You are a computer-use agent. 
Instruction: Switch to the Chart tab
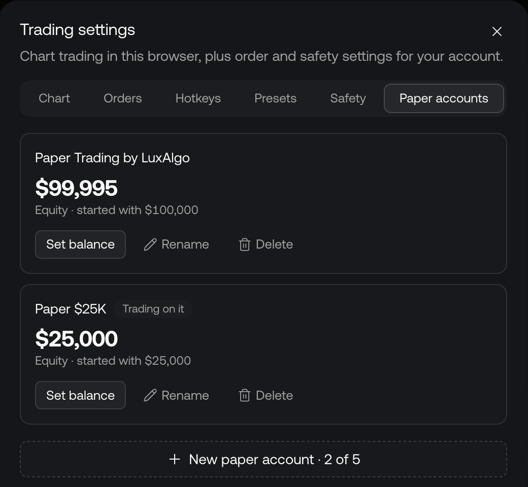(54, 98)
